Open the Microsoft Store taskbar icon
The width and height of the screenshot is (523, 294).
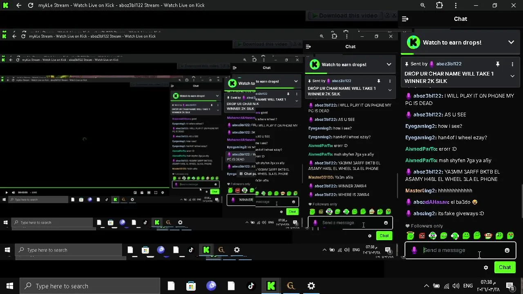point(191,286)
